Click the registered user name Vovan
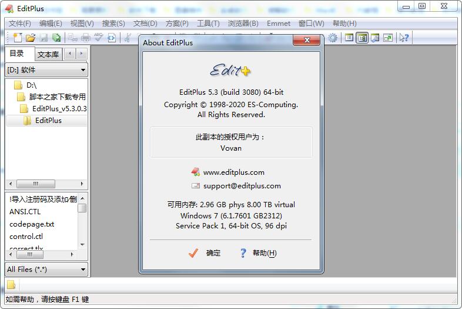Screen dimensions: 462x309 click(230, 148)
